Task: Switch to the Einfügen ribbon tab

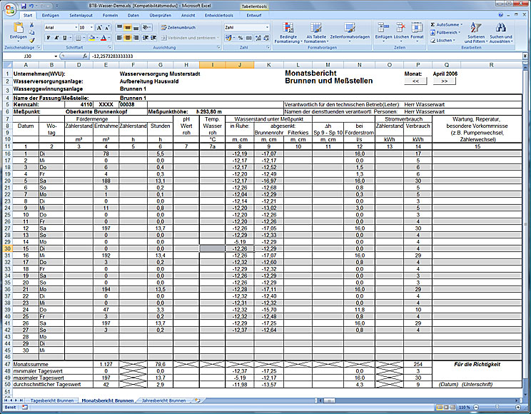Action: click(x=50, y=15)
